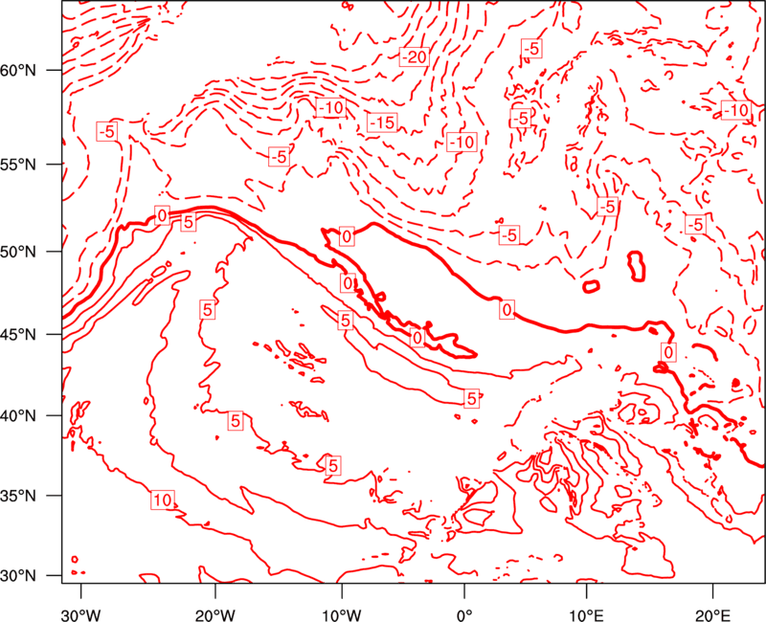The image size is (766, 622).
Task: Click the rightmost 0 contour label near 20°E
Action: click(x=668, y=352)
